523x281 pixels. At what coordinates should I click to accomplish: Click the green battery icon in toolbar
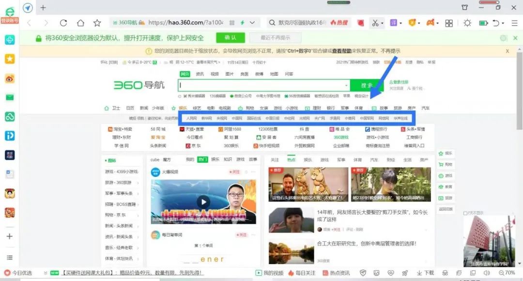coord(483,23)
